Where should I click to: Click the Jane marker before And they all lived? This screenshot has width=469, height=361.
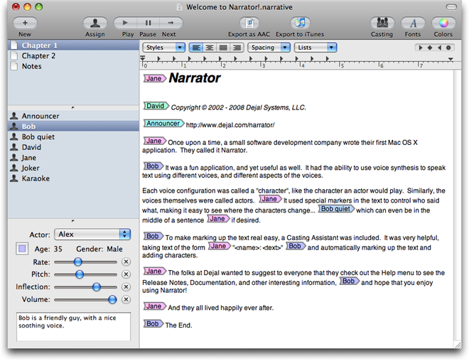pos(155,306)
